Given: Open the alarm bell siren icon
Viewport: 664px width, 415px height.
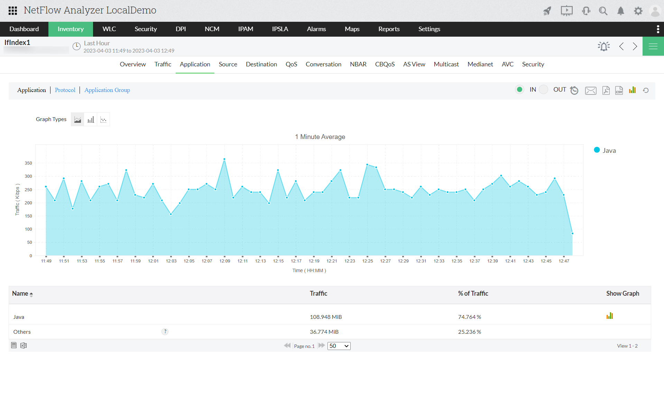Looking at the screenshot, I should 604,46.
